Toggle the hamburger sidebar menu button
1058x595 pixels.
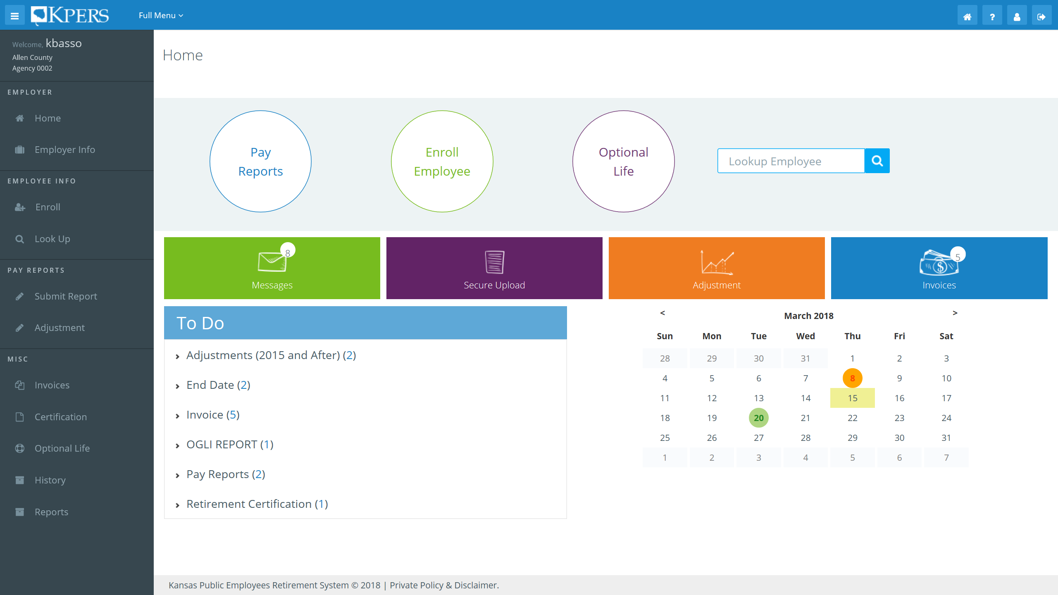[15, 16]
